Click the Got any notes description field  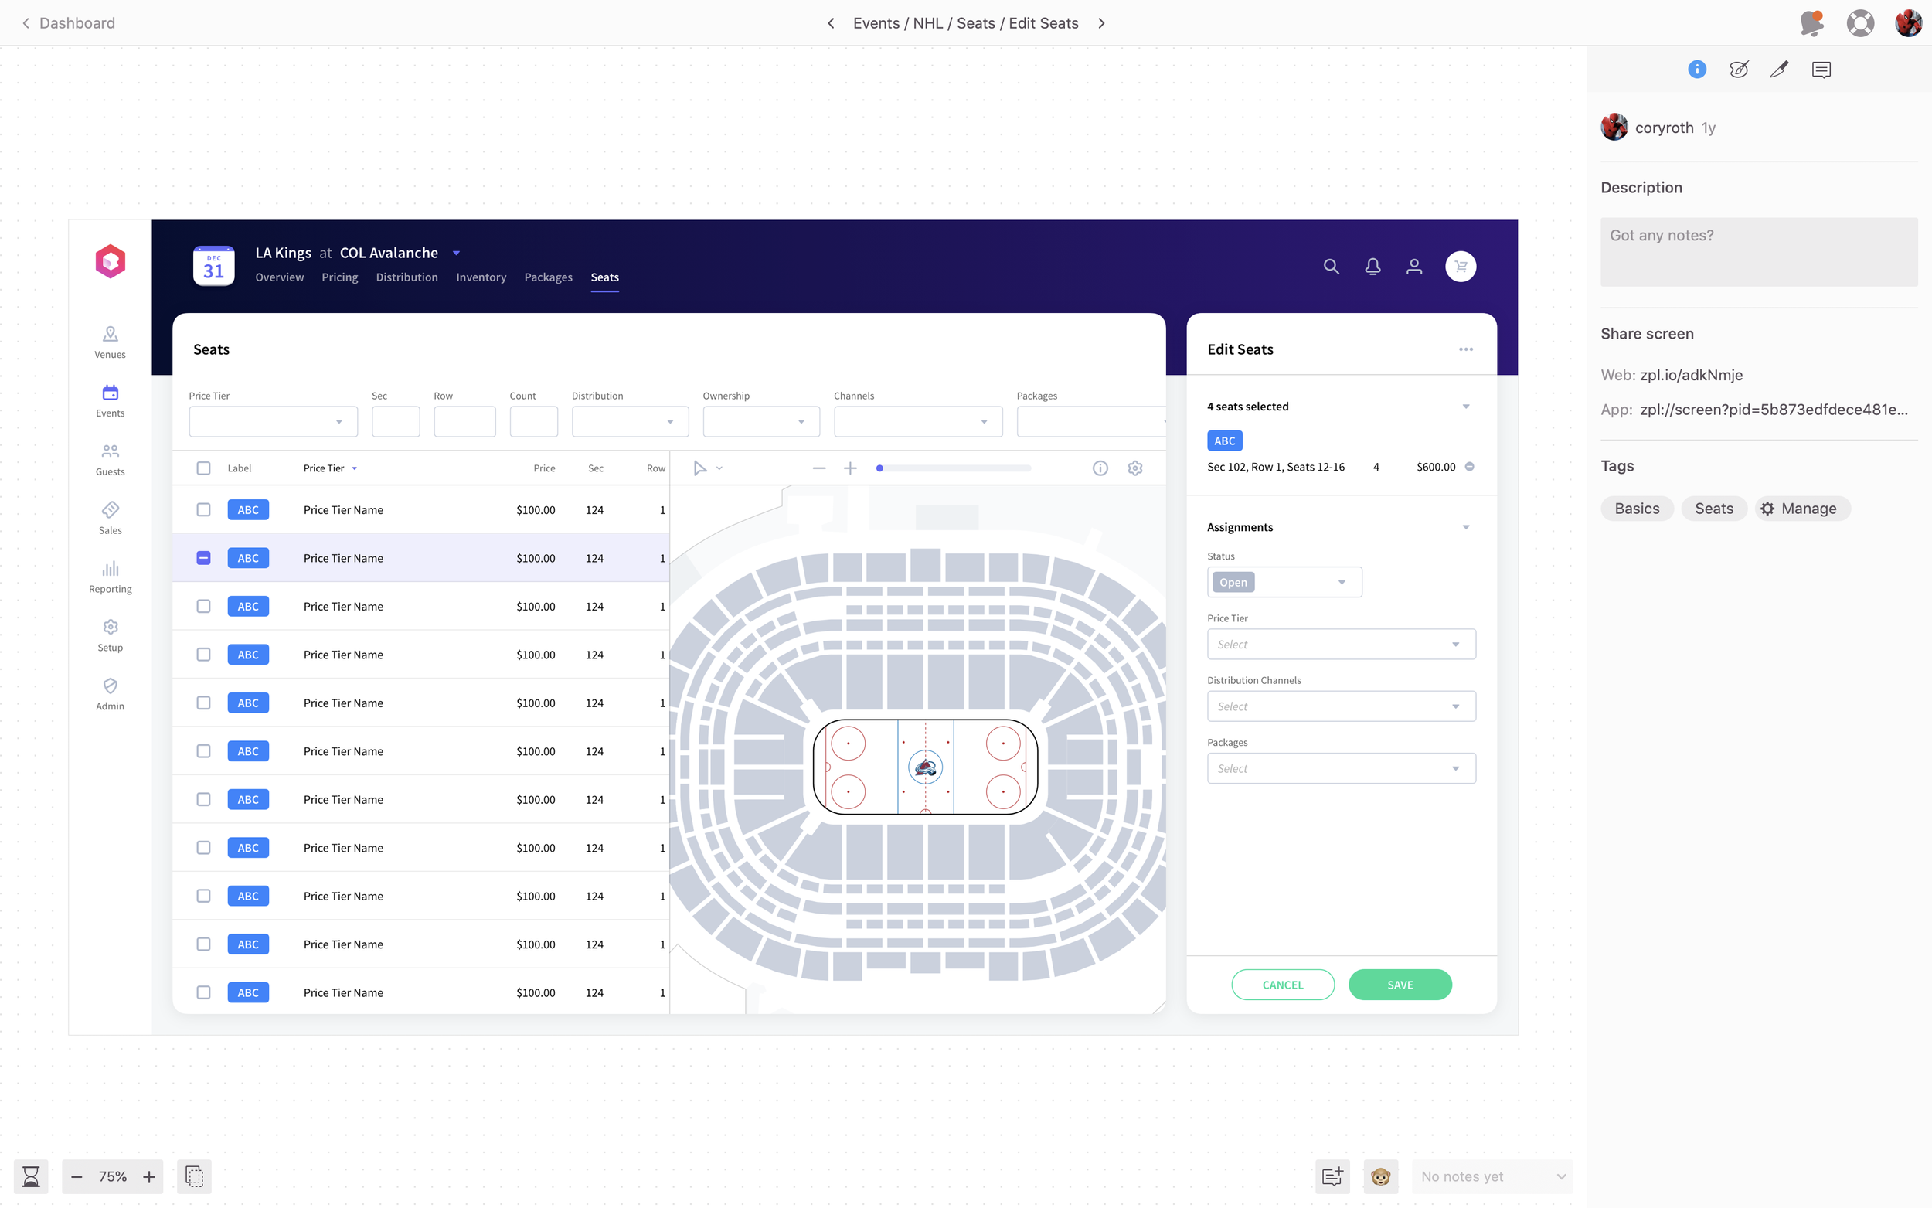pos(1758,252)
